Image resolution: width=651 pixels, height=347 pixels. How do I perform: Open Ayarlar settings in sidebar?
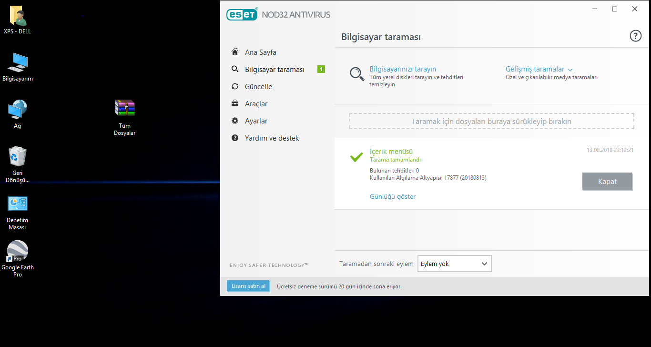(x=256, y=121)
